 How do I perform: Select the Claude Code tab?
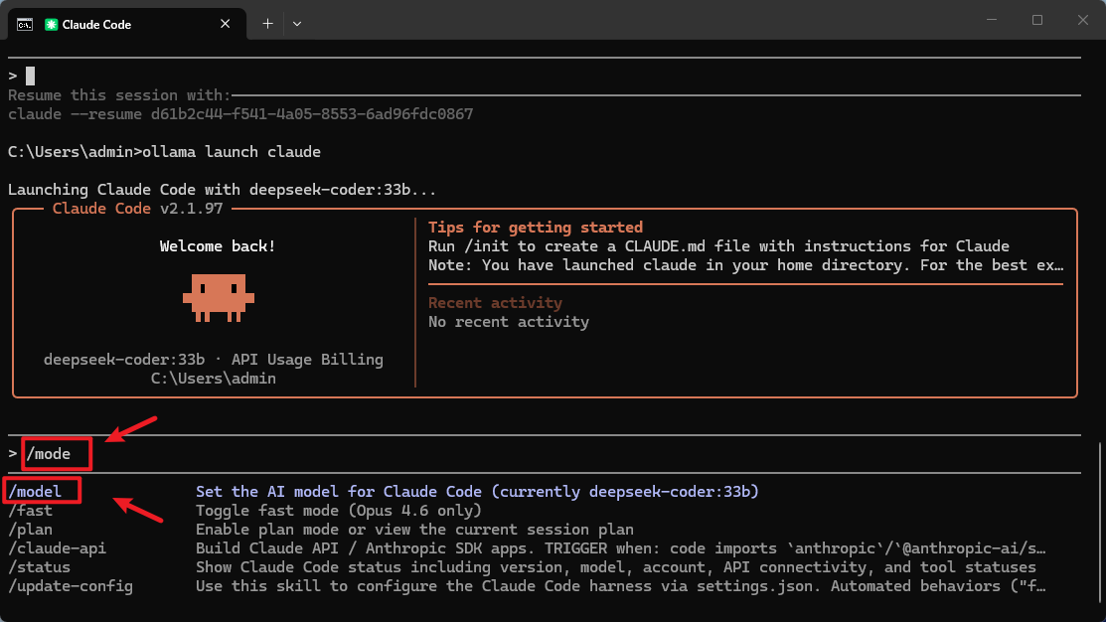(127, 24)
